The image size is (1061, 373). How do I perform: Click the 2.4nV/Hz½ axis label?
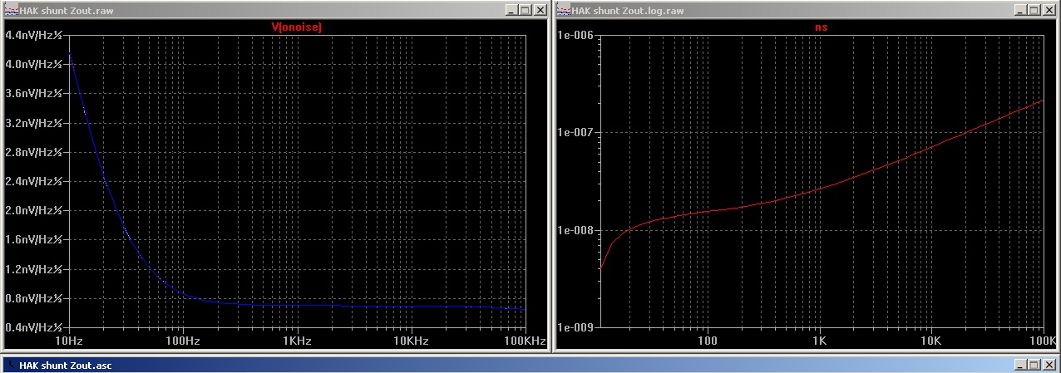pos(33,181)
